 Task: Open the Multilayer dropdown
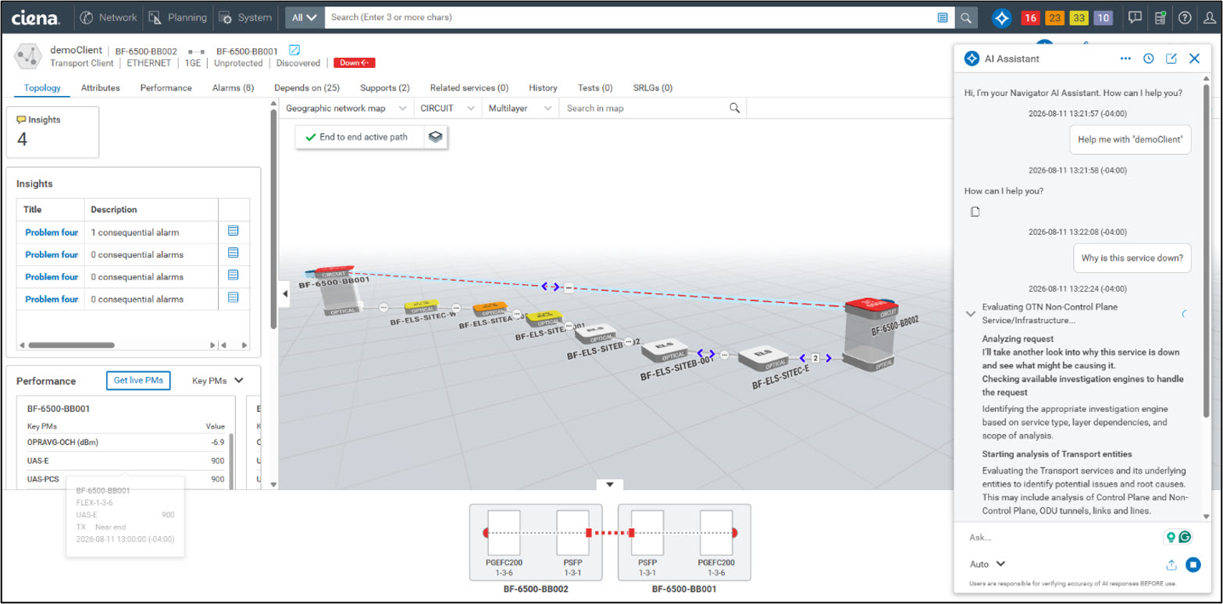[520, 108]
